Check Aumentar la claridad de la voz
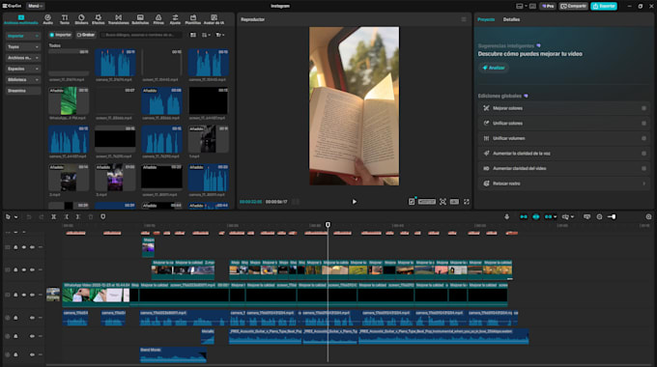The height and width of the screenshot is (367, 657). coord(644,154)
